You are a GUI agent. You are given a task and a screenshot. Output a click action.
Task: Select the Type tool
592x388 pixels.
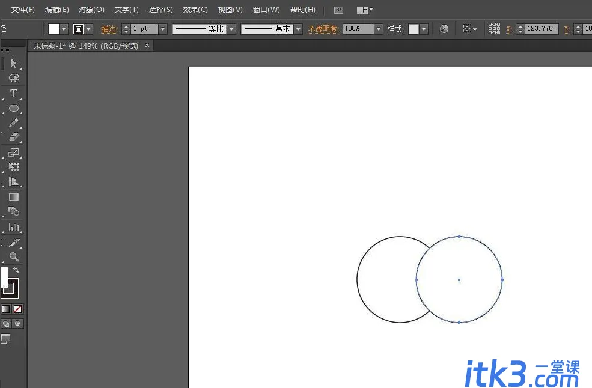[x=14, y=93]
